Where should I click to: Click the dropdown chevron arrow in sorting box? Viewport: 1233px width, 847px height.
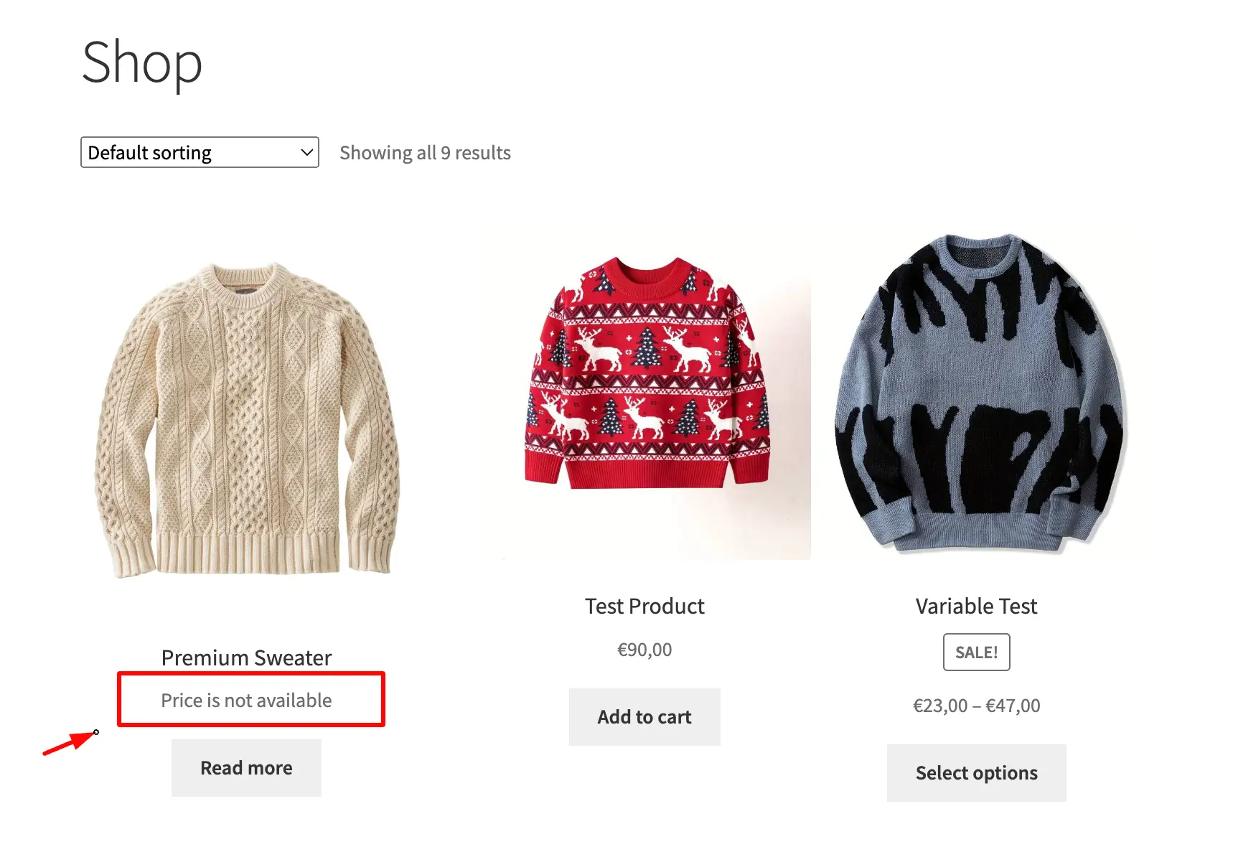[306, 152]
